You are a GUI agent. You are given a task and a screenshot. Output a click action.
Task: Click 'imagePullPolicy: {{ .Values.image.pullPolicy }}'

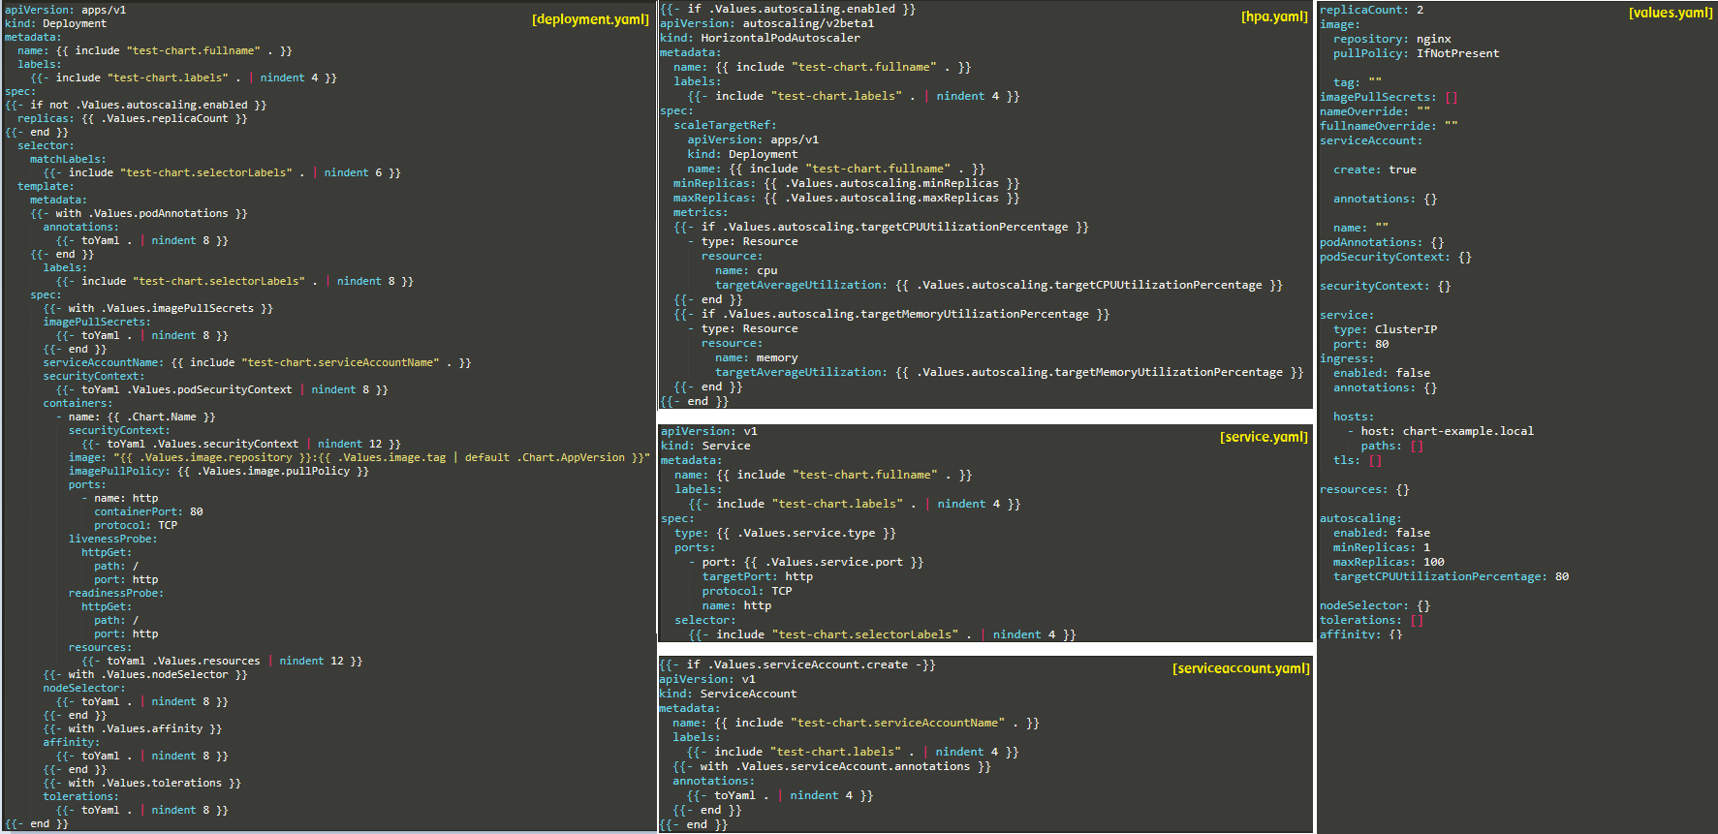point(219,471)
